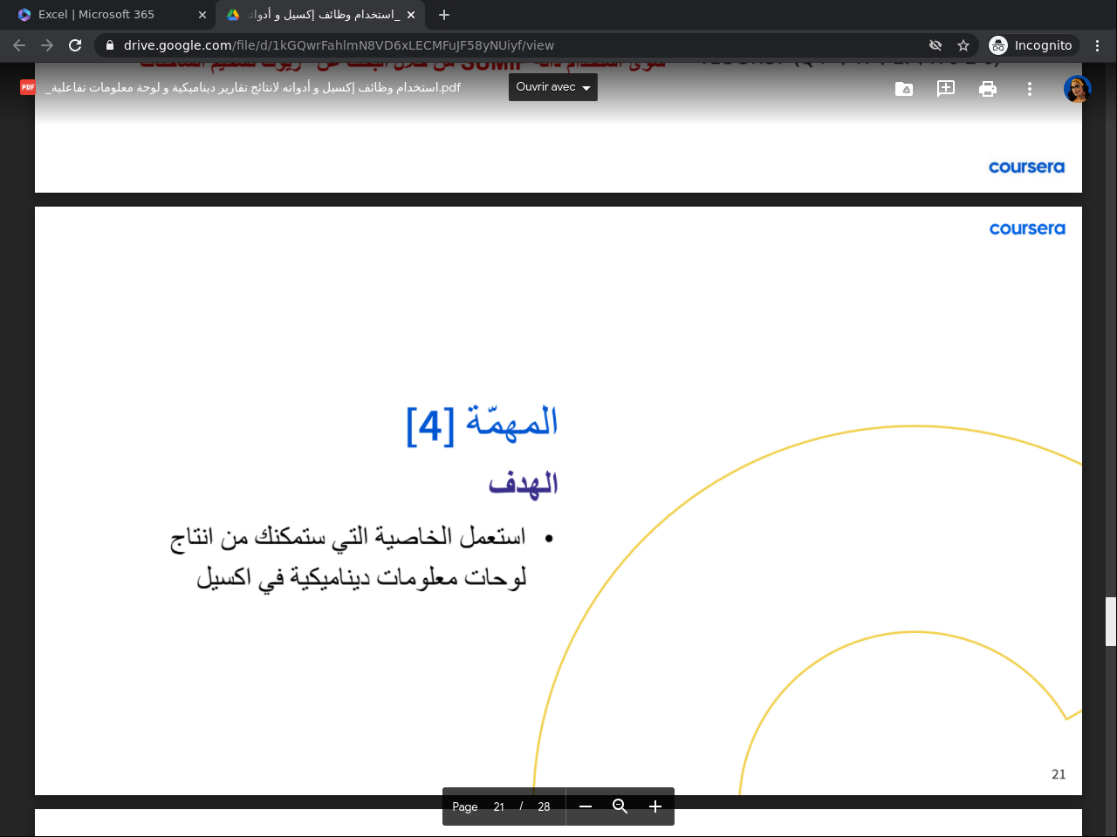Viewport: 1117px width, 837px height.
Task: Click the PDF file name title
Action: coord(253,87)
